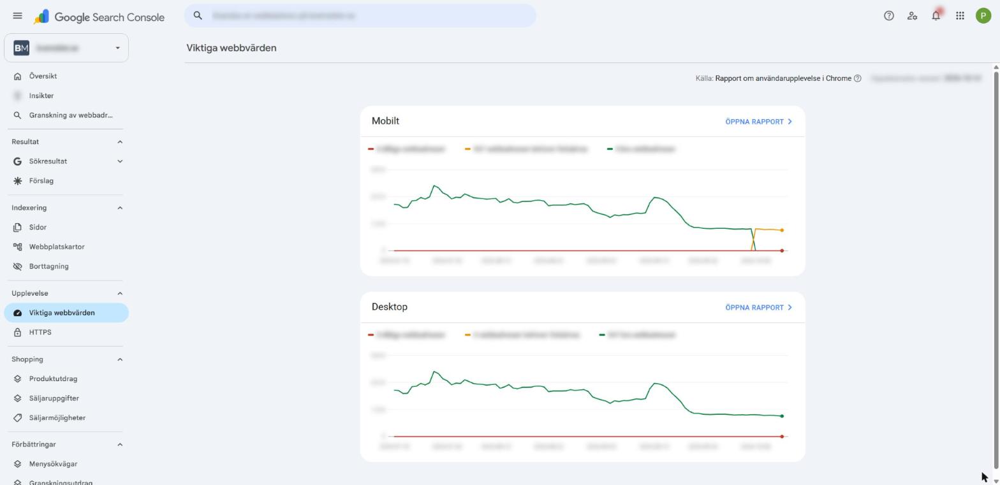Collapse the Shopping section
Image resolution: width=1000 pixels, height=485 pixels.
click(x=119, y=359)
